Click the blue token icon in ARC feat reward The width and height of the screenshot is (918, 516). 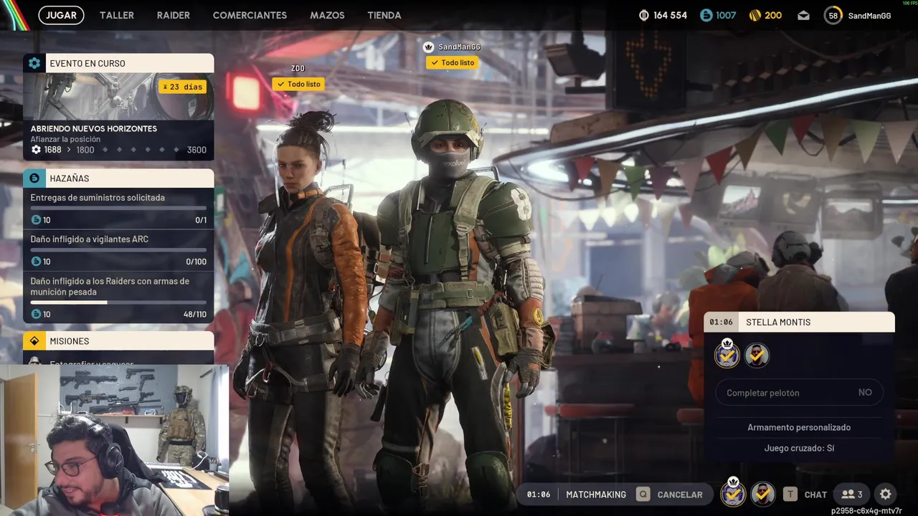(x=36, y=262)
